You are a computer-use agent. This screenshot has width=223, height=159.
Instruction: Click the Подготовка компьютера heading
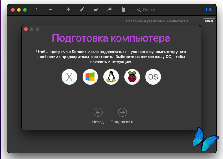point(111,38)
